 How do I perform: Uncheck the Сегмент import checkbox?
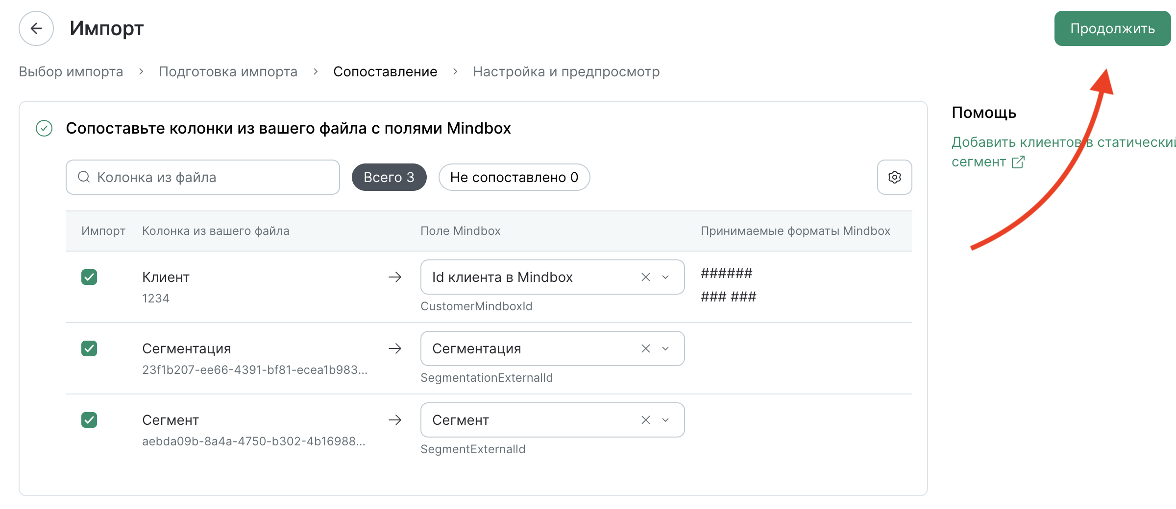[x=89, y=420]
